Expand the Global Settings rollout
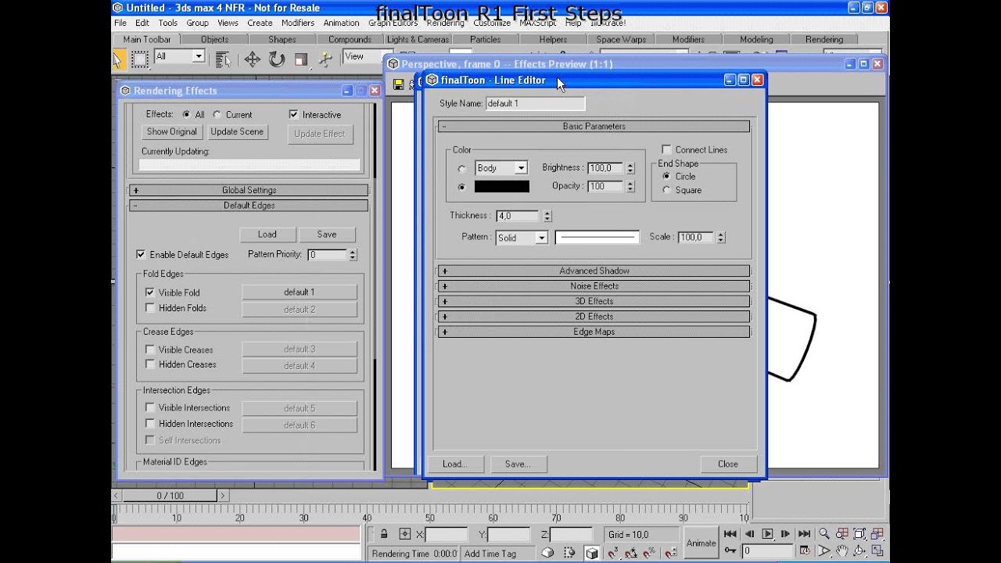 point(249,190)
